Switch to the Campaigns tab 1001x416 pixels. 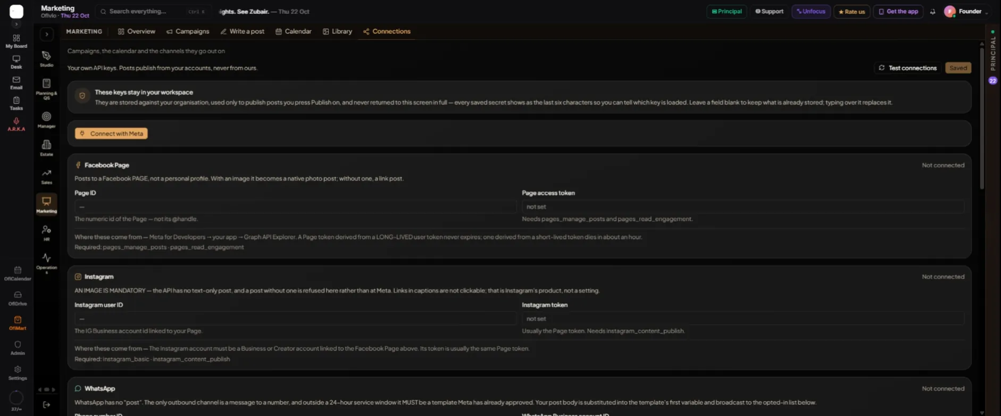(x=188, y=31)
